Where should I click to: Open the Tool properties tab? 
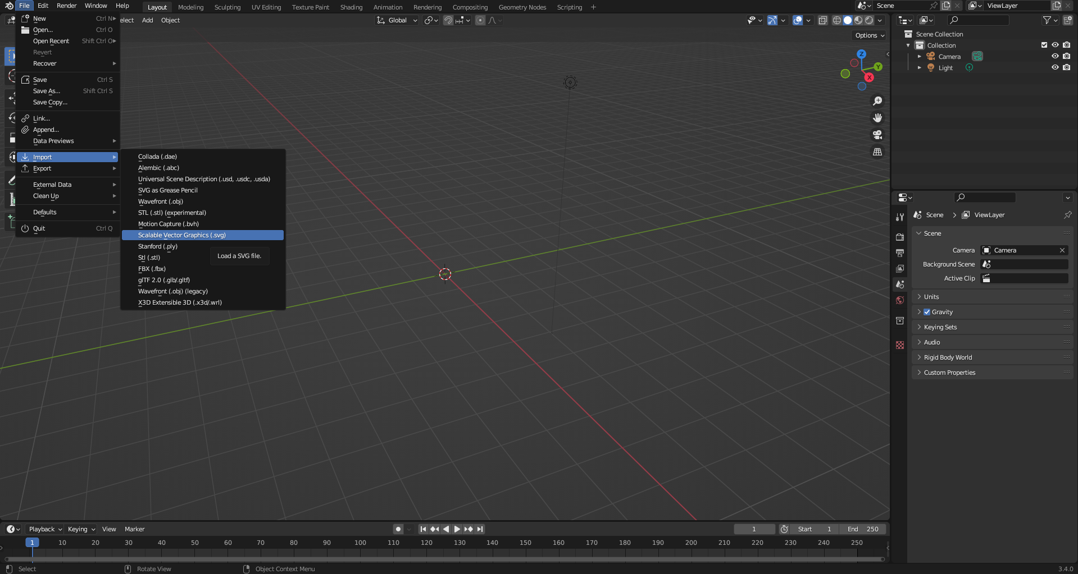[x=900, y=217]
